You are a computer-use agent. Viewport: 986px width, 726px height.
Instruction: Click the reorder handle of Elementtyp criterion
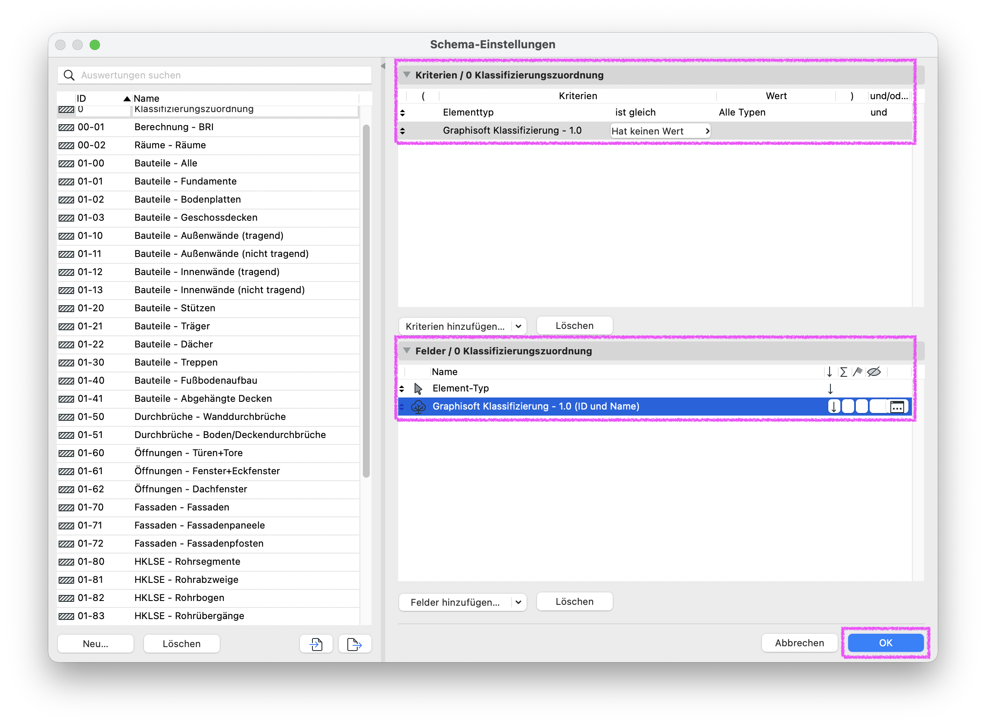(x=403, y=113)
